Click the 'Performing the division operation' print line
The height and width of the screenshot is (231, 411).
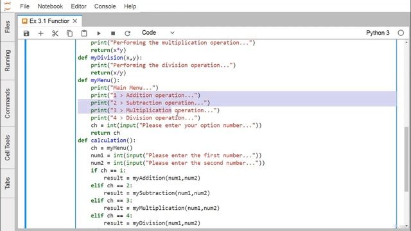coord(163,65)
